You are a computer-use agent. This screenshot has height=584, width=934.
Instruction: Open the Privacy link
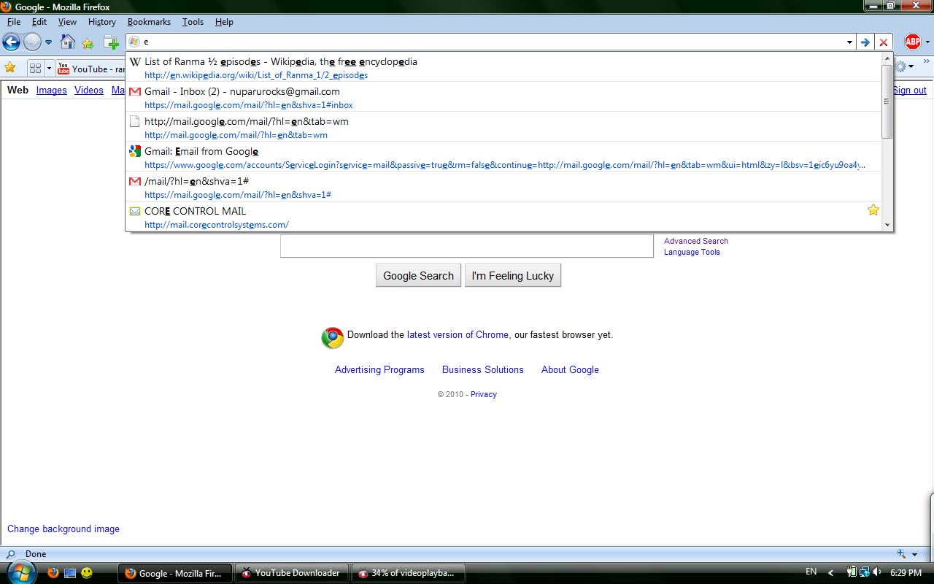(x=484, y=394)
